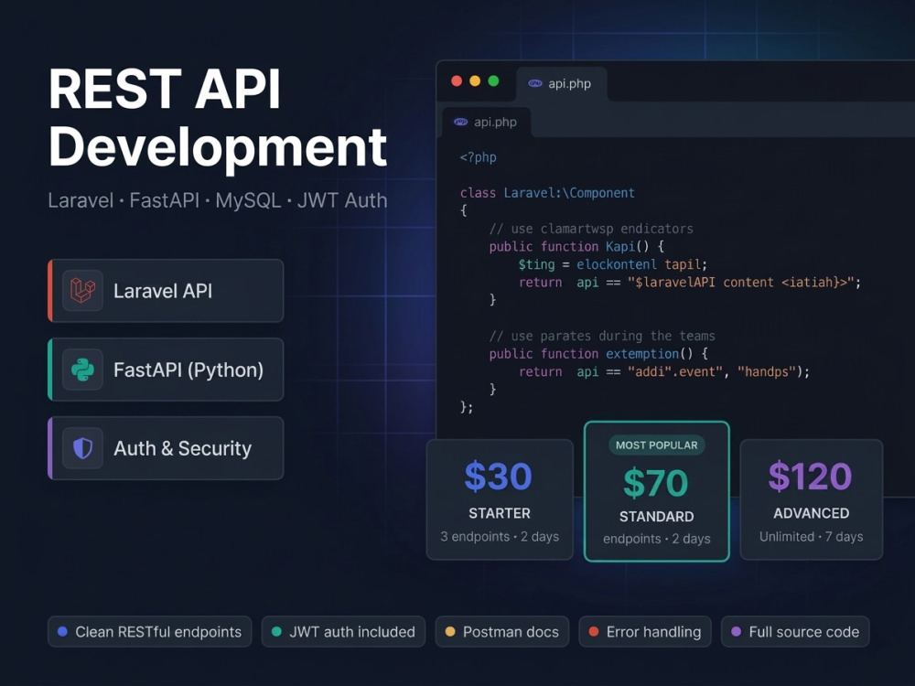Click the shield security icon

tap(82, 448)
